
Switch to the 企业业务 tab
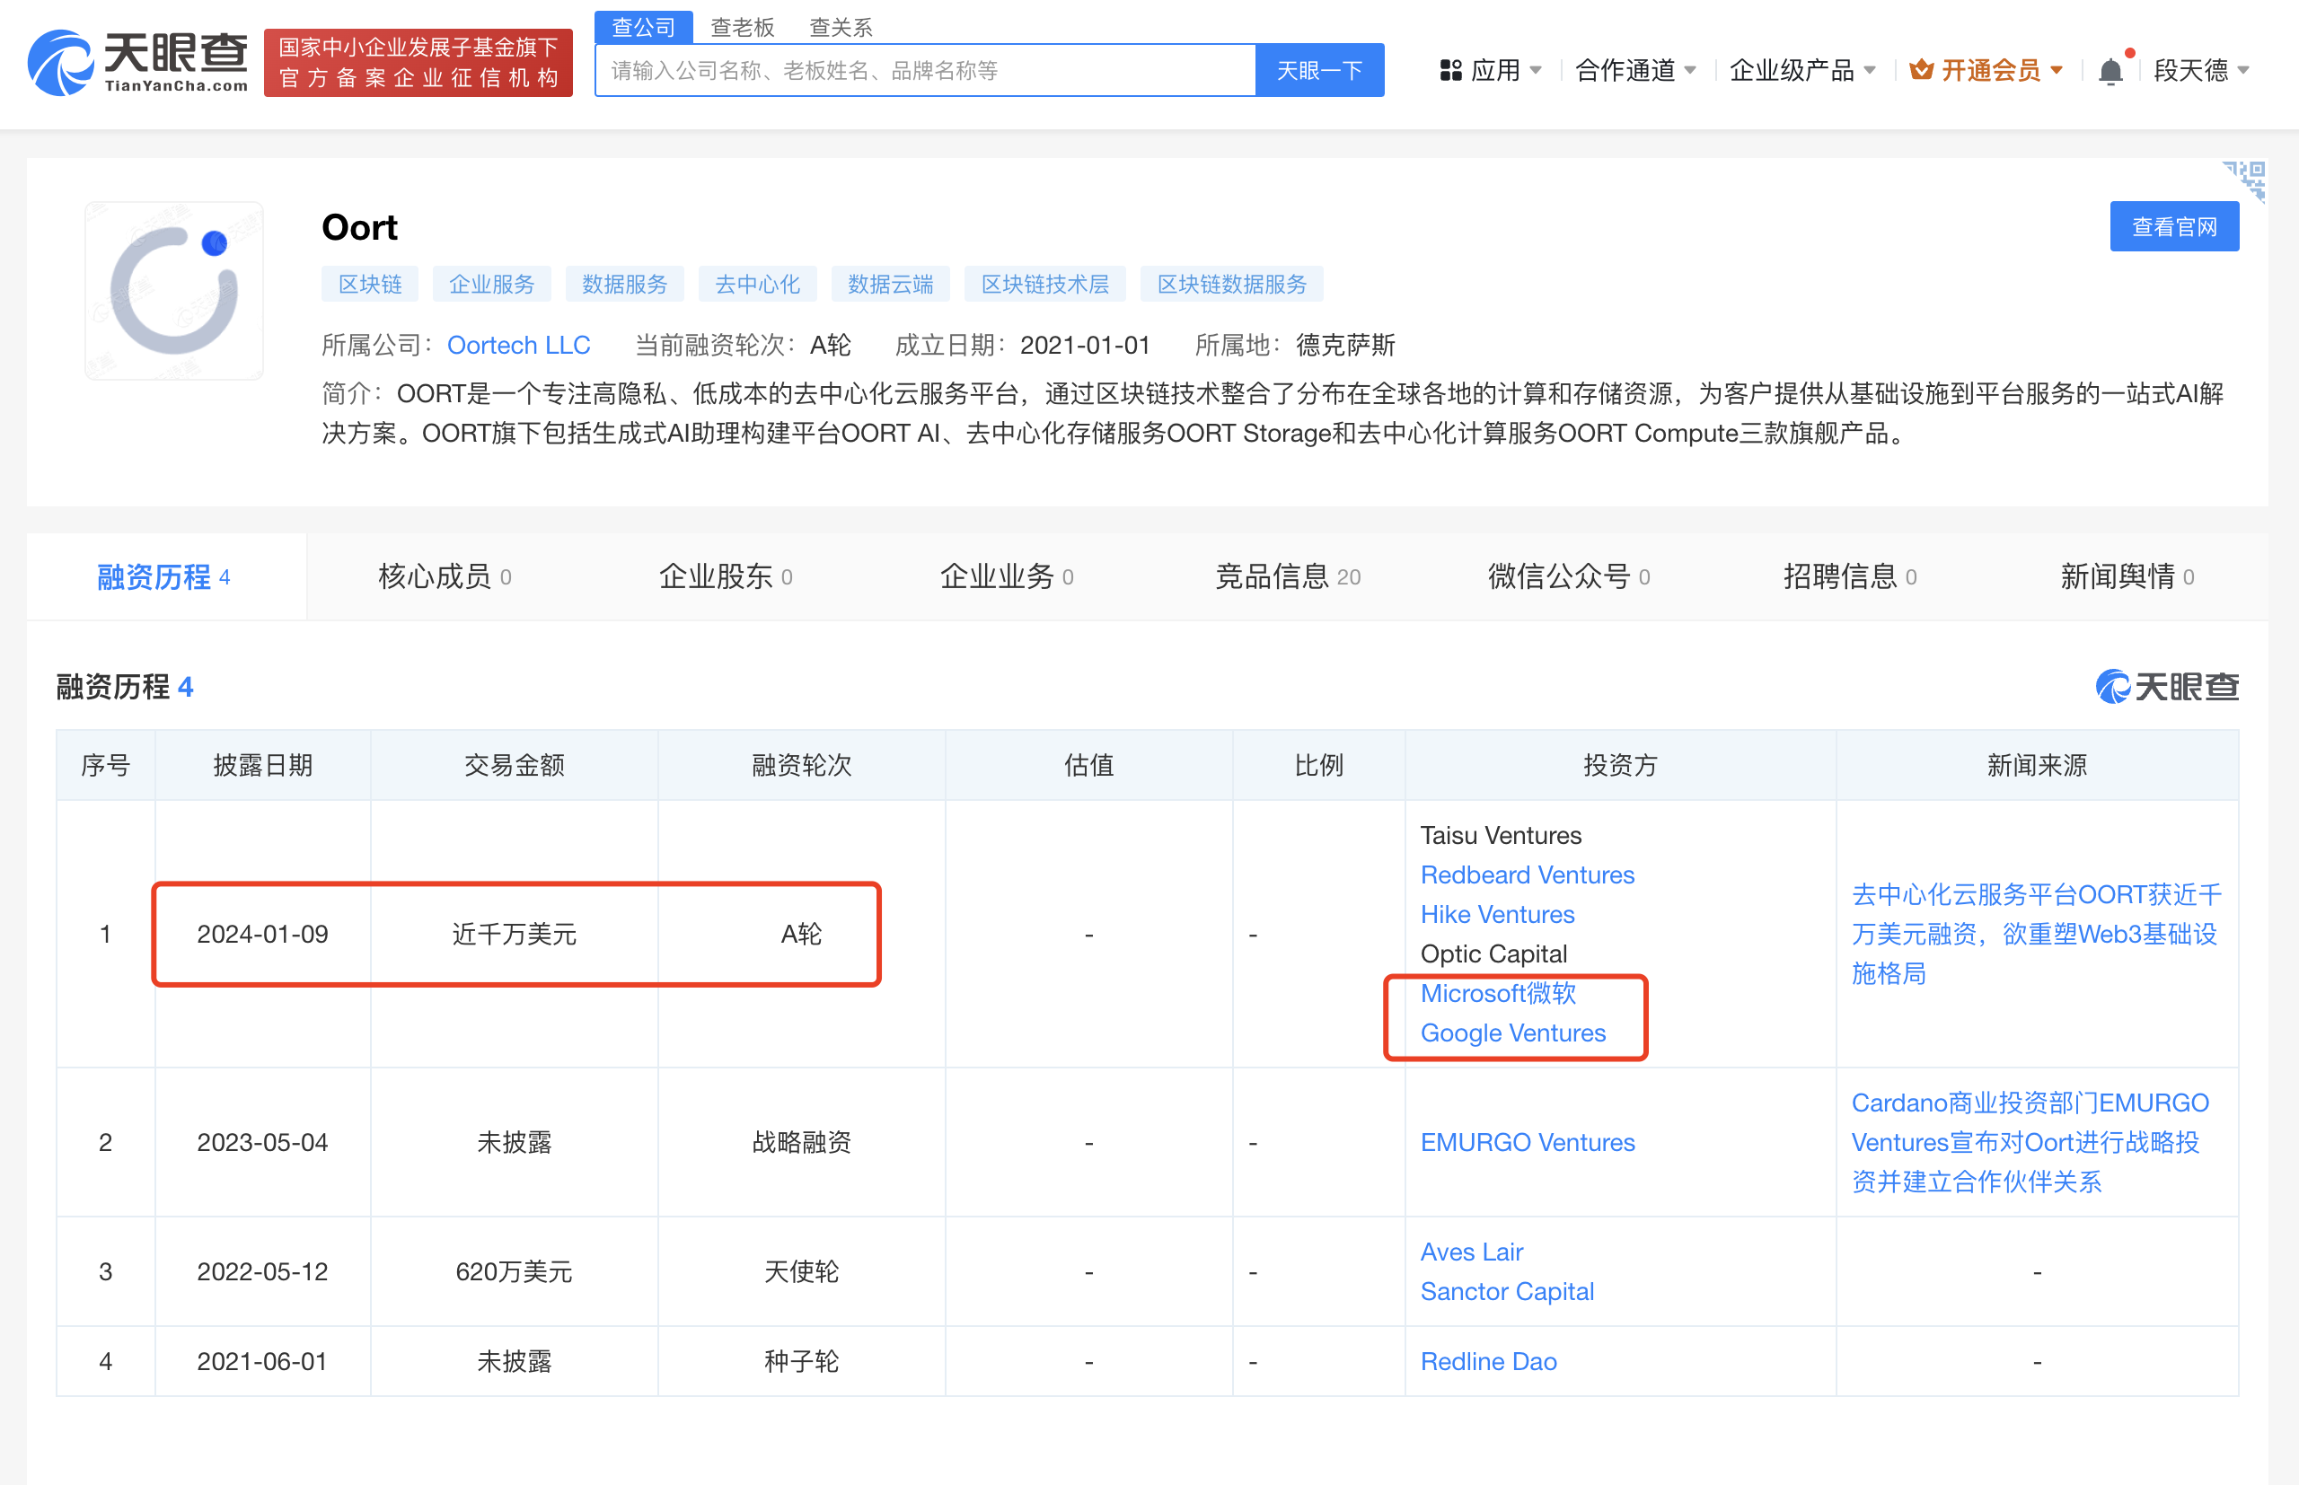pos(1006,576)
